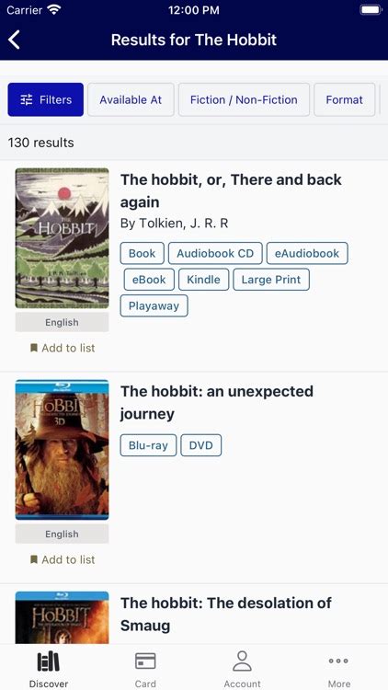Add The Hobbit book to list
This screenshot has width=388, height=690.
(x=62, y=348)
